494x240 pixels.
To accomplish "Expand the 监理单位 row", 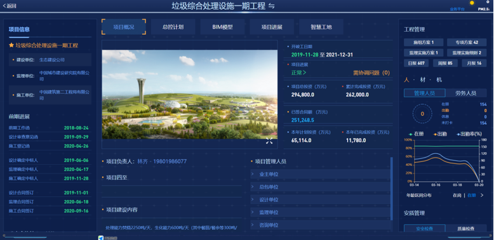I will click(321, 212).
